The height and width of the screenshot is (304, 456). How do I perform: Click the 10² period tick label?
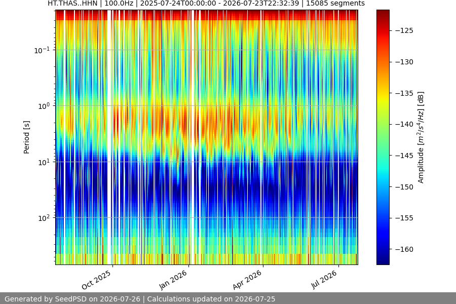coord(44,218)
